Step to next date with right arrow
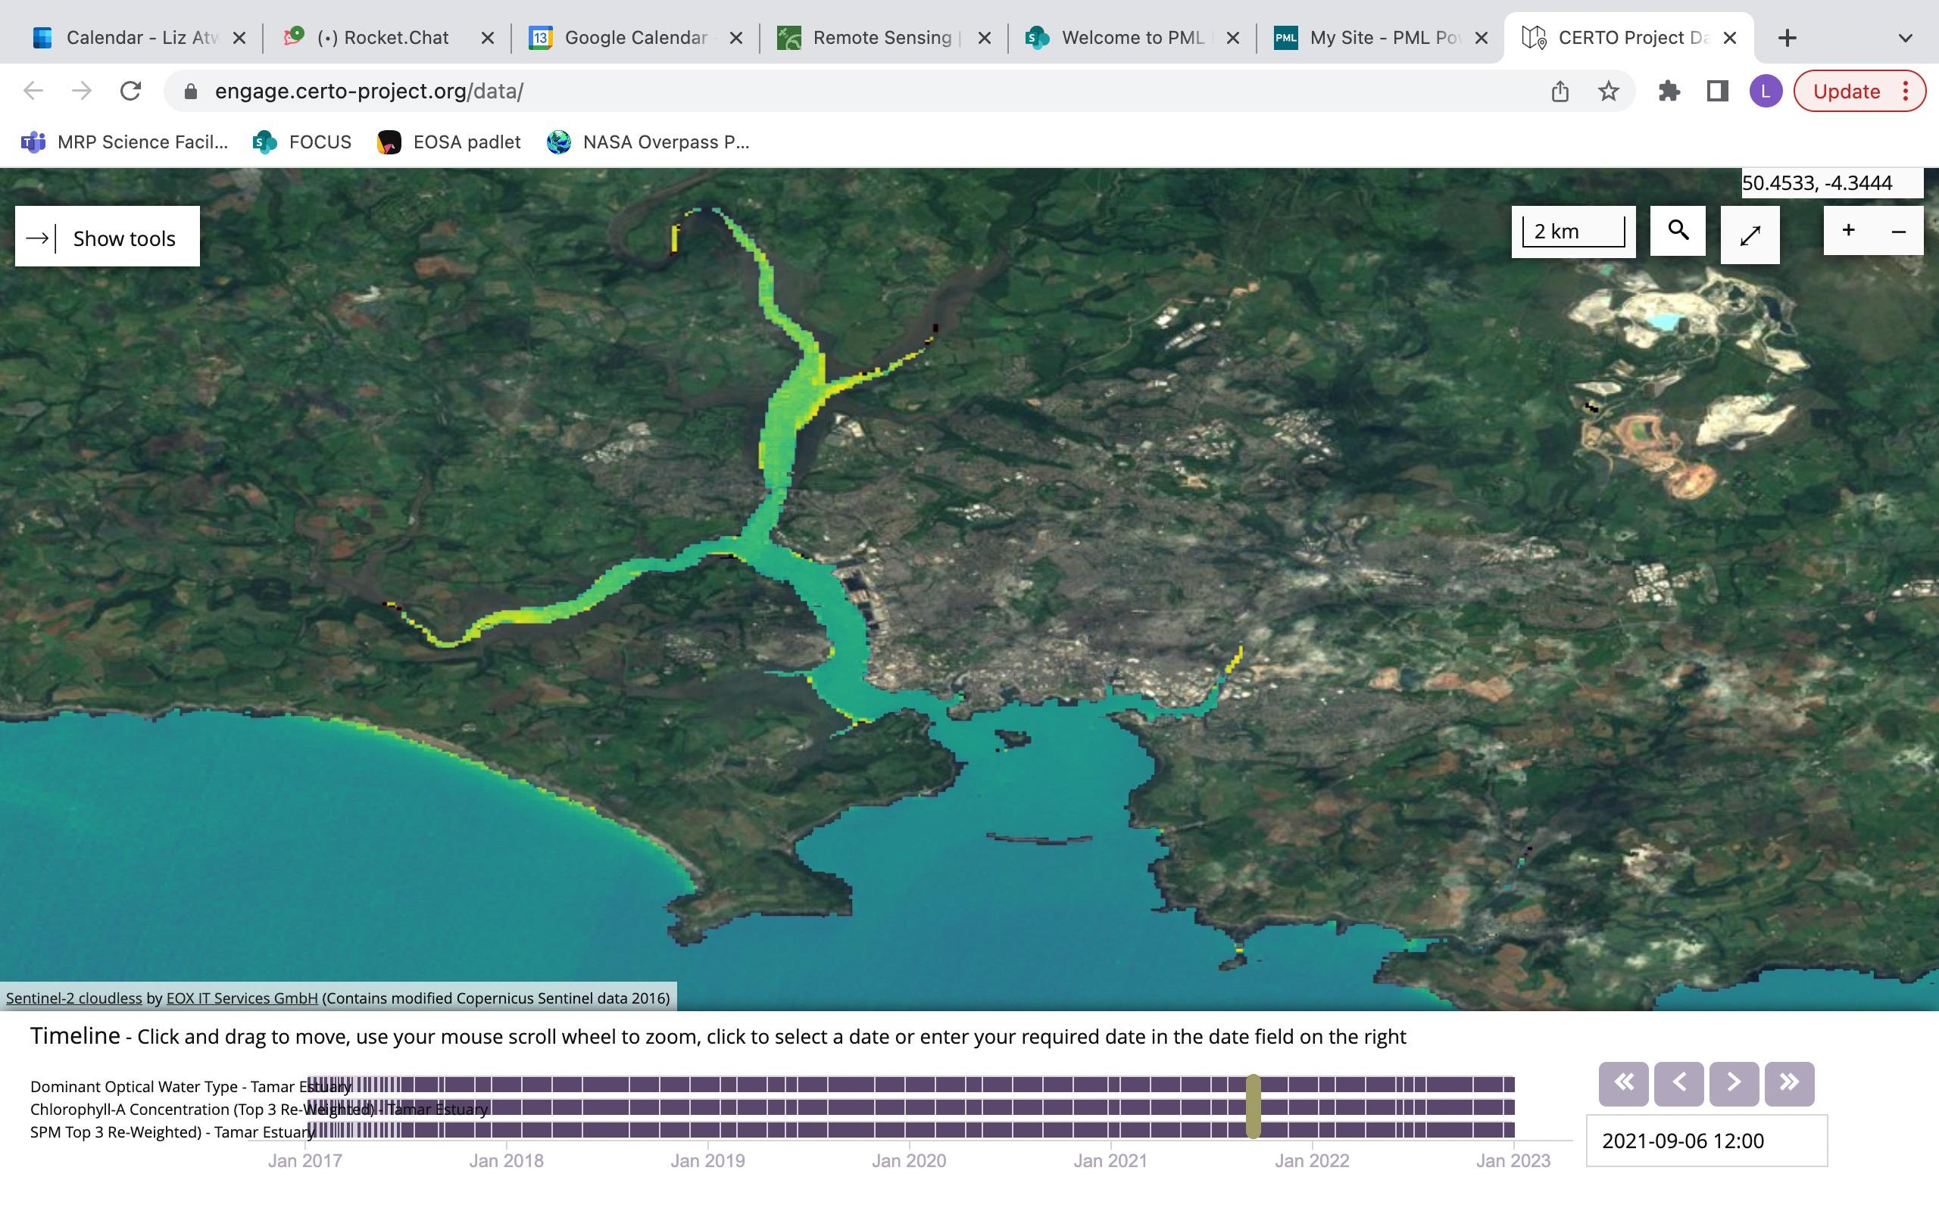Viewport: 1939px width, 1211px height. click(1734, 1083)
